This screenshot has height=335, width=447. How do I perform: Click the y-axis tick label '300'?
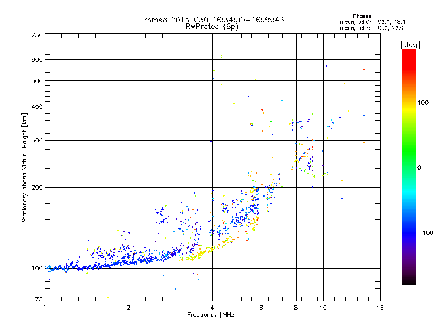[x=37, y=141]
